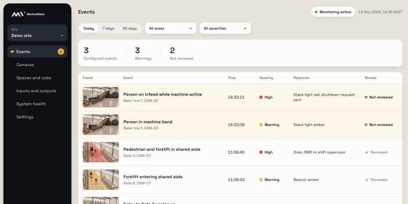Click Reviewed checkmark on forklift entering row
Viewport: 408px width, 204px height.
367,179
